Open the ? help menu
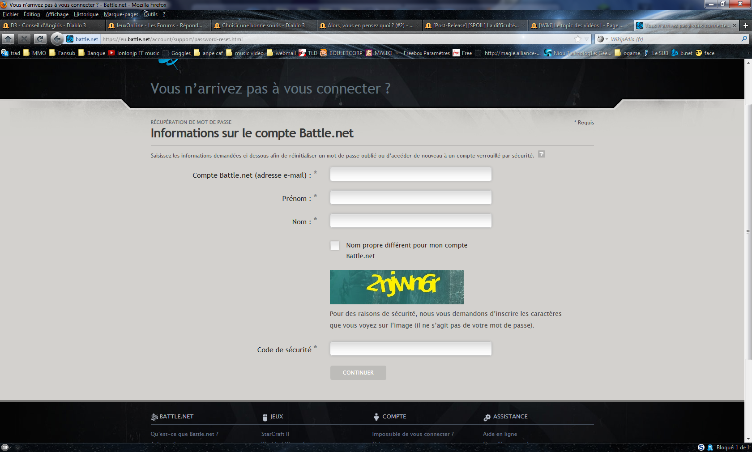752x452 pixels. pyautogui.click(x=164, y=14)
